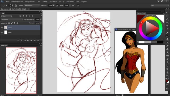Toggle pressure for opacity in the options bar
Screen dimensions: 170x96
[x=57, y=6]
